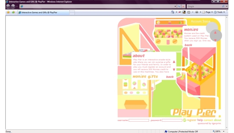Screen dimensions: 234x133
Task: Click the Home icon in command bar
Action: click(x=173, y=12)
